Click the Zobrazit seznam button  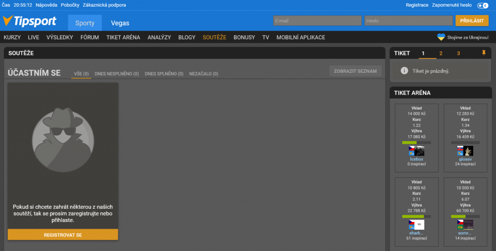click(x=356, y=71)
